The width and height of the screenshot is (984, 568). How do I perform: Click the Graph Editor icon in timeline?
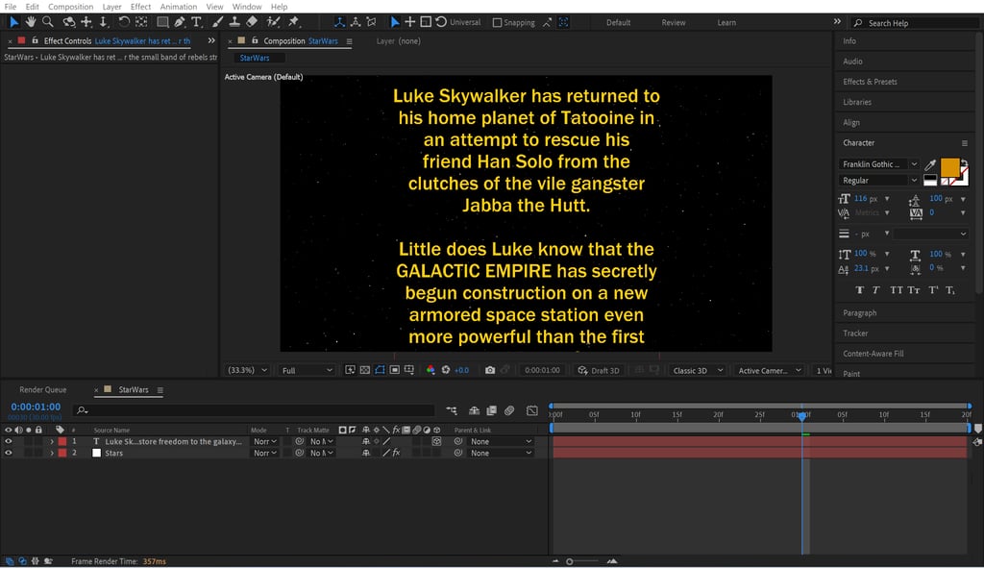(x=532, y=410)
